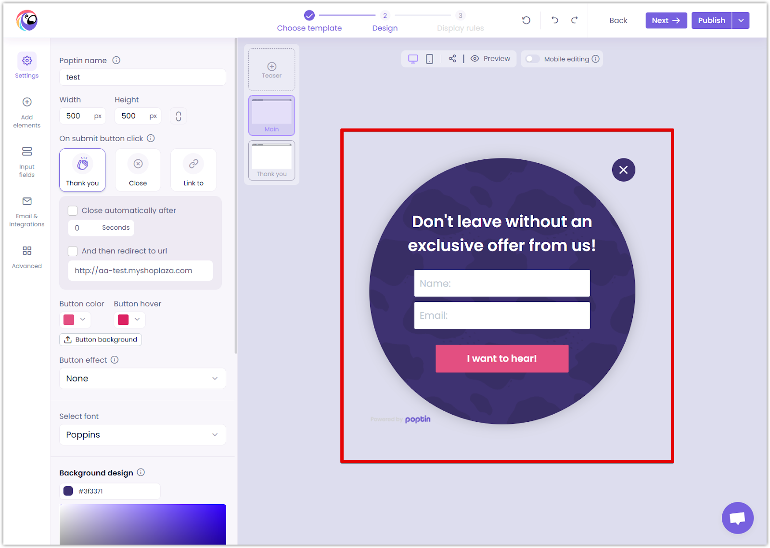Open Email & integrations section
This screenshot has height=548, width=770.
[x=27, y=212]
